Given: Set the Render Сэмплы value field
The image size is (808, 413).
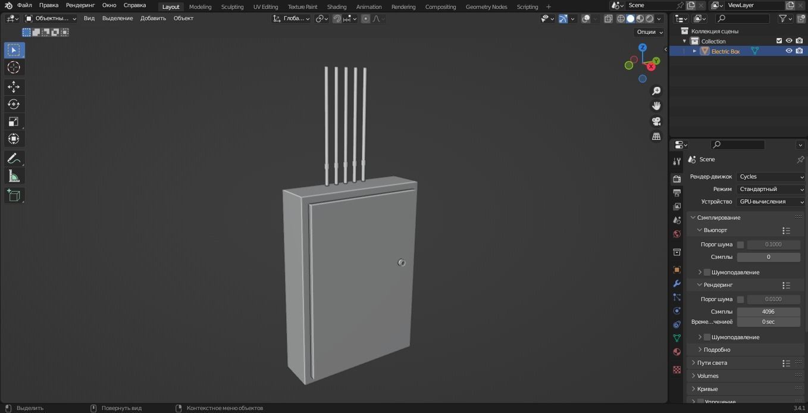Looking at the screenshot, I should coord(768,311).
